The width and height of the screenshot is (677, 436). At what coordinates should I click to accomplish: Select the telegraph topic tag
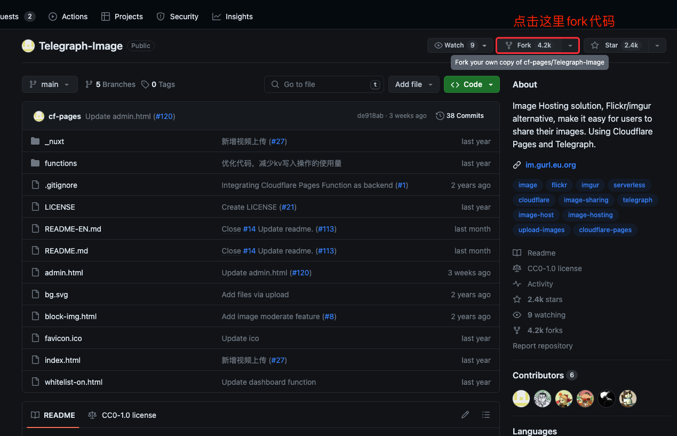pyautogui.click(x=638, y=200)
